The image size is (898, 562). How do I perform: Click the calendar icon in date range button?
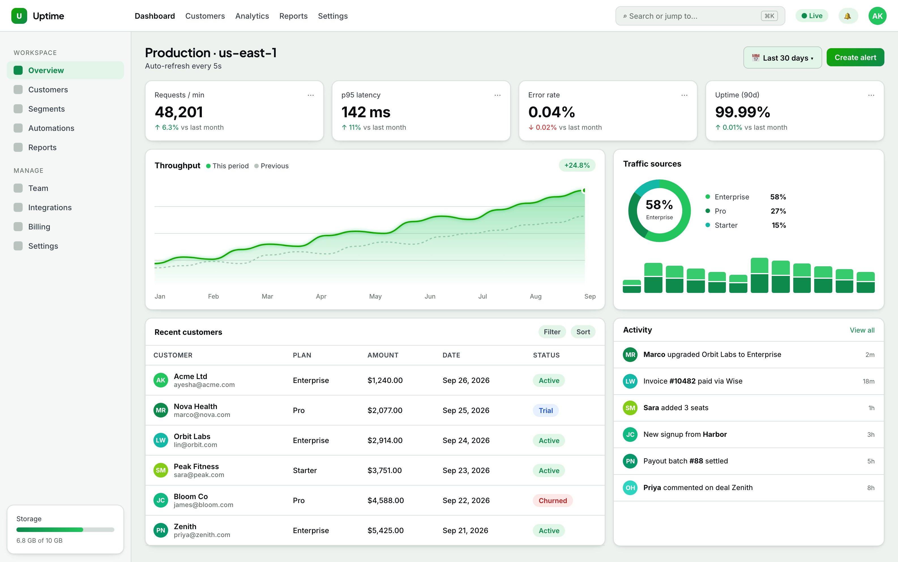point(755,58)
